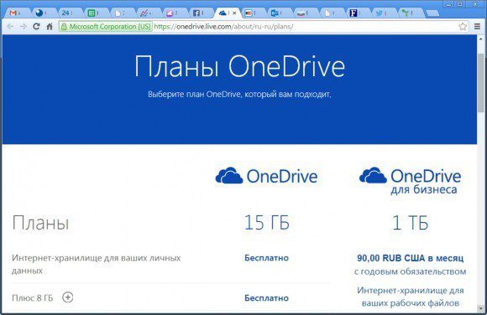The width and height of the screenshot is (487, 315).
Task: Open the browser home page
Action: coord(50,27)
